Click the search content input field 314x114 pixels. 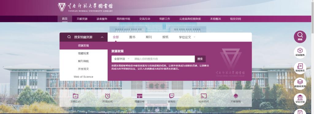point(163,59)
